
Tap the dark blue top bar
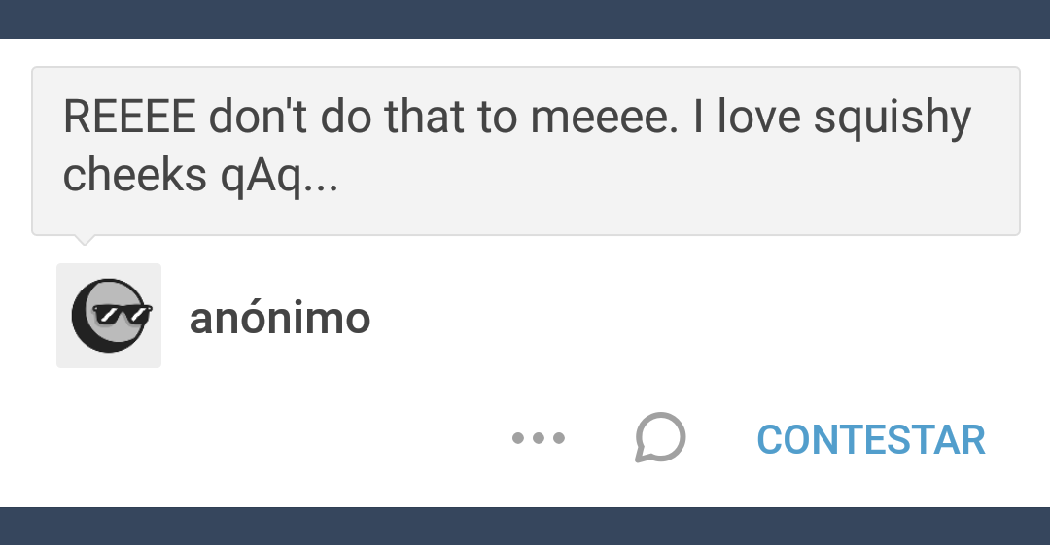tap(525, 18)
